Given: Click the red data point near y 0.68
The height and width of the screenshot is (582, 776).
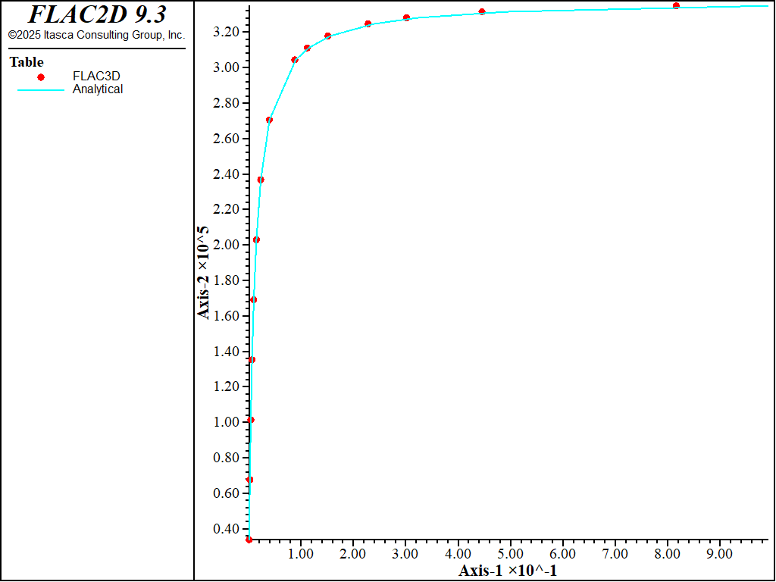Looking at the screenshot, I should pos(249,480).
